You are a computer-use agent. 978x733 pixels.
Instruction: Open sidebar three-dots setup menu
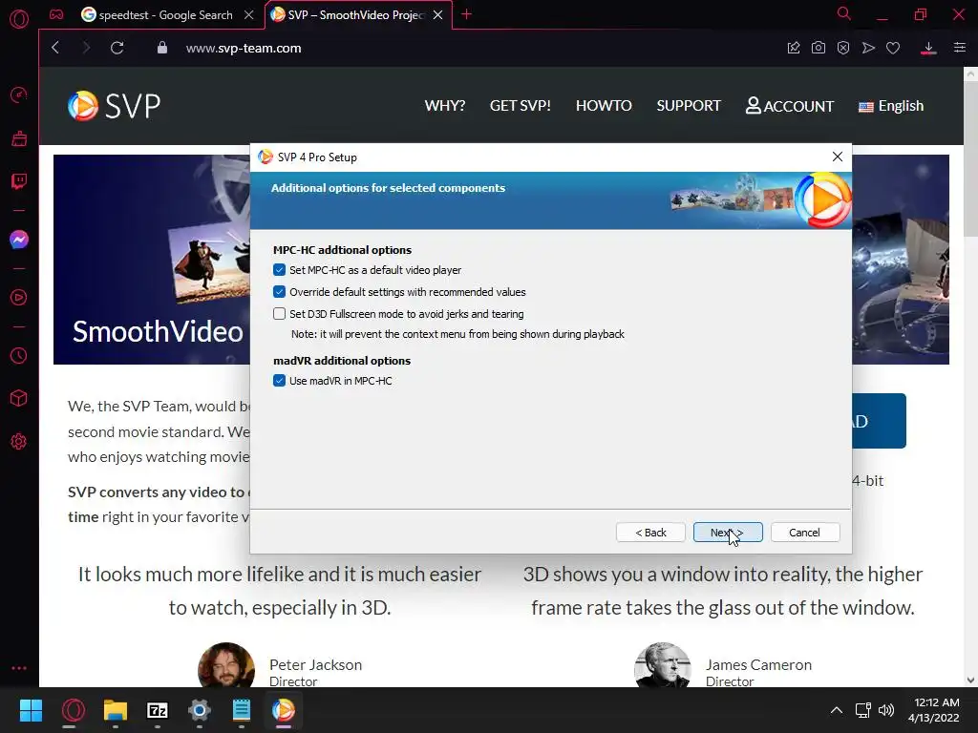pos(19,667)
